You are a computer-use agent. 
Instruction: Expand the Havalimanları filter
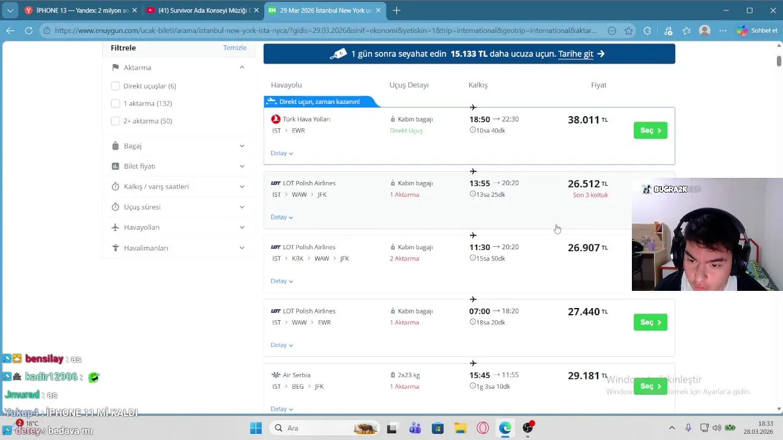[x=242, y=248]
